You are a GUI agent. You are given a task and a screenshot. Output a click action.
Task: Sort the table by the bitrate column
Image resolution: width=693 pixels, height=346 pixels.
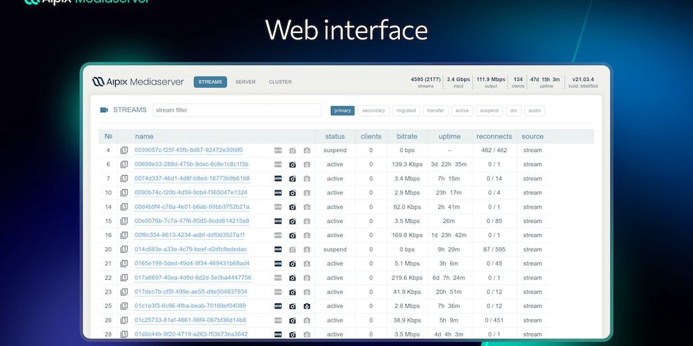(407, 137)
